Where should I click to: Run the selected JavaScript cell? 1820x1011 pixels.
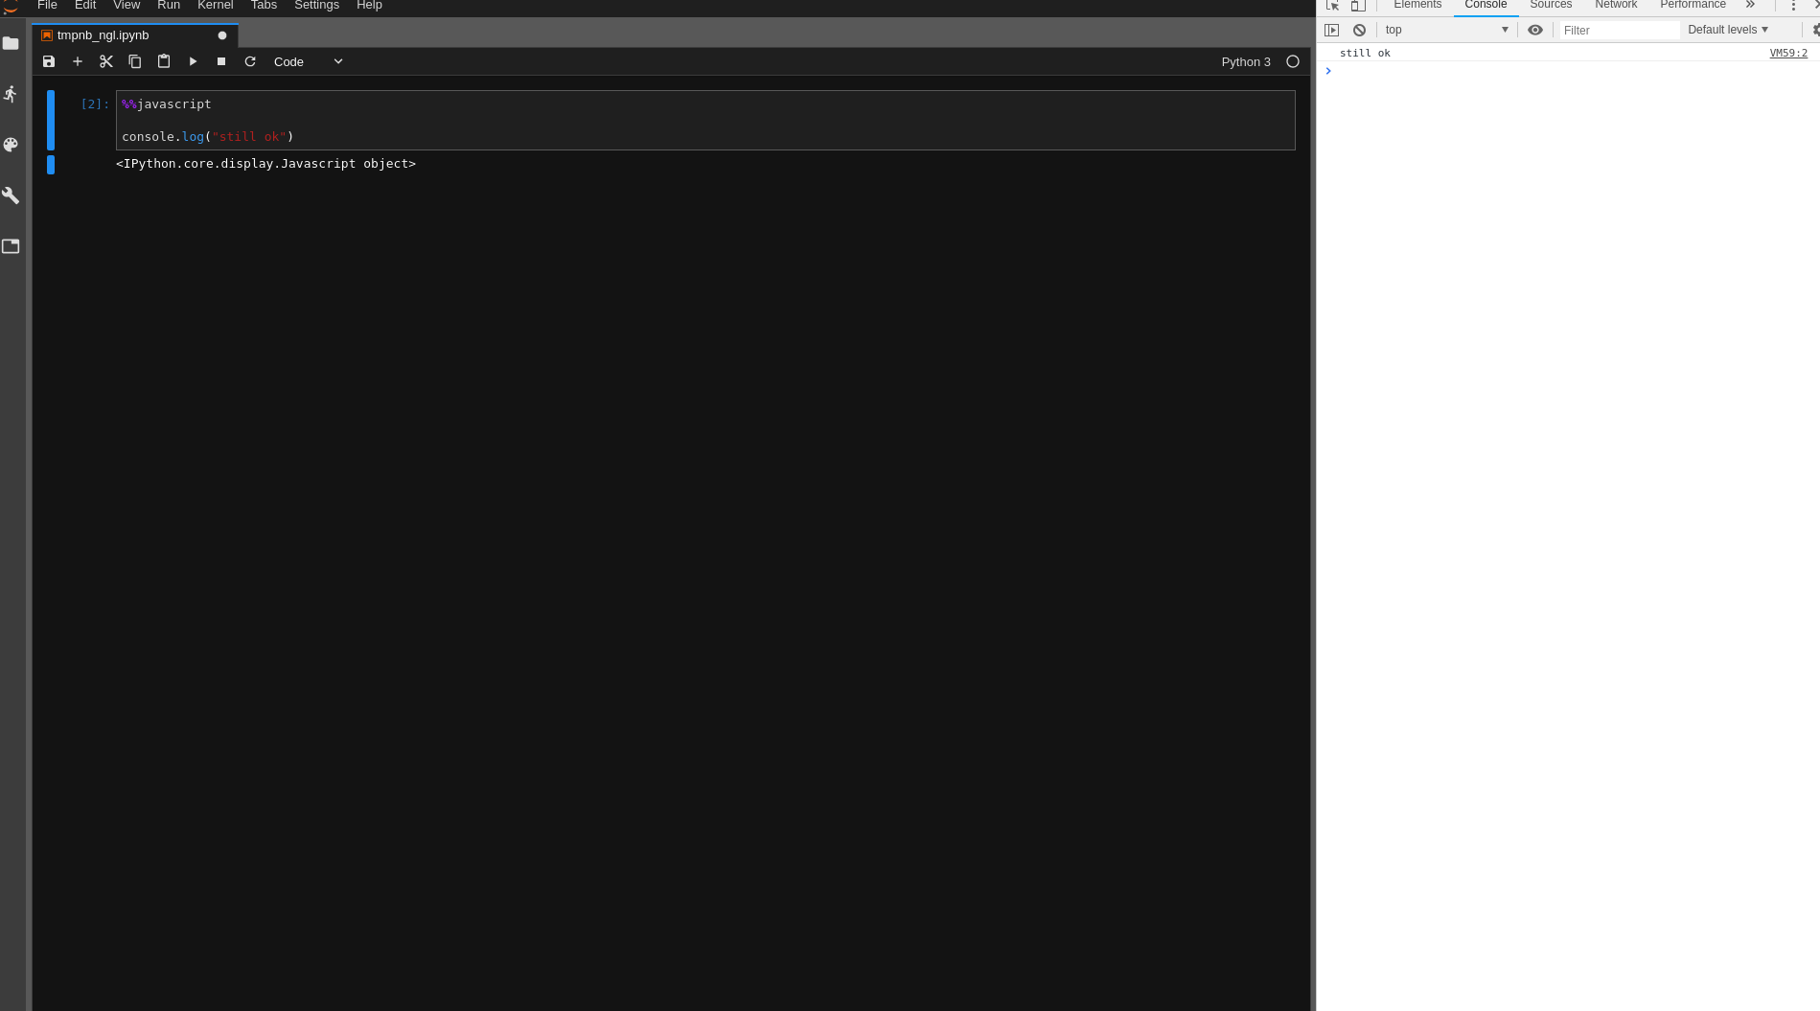pyautogui.click(x=193, y=61)
